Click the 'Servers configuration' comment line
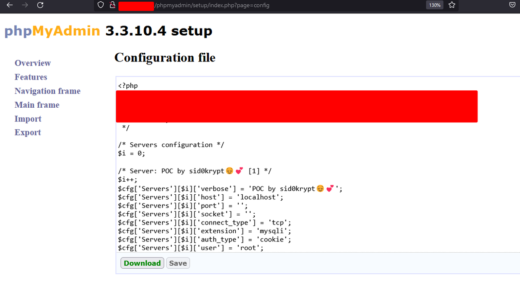The height and width of the screenshot is (305, 520). (171, 144)
